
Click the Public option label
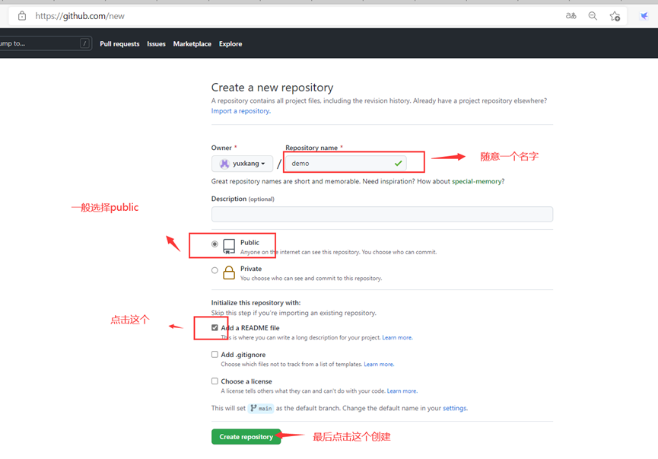pyautogui.click(x=250, y=243)
